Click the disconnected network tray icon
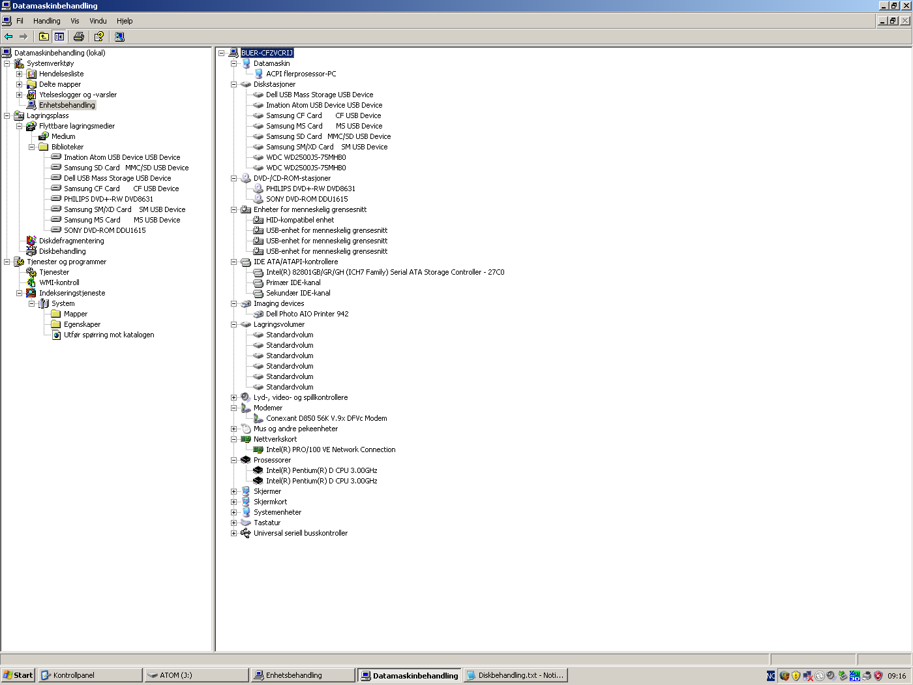 click(x=808, y=676)
